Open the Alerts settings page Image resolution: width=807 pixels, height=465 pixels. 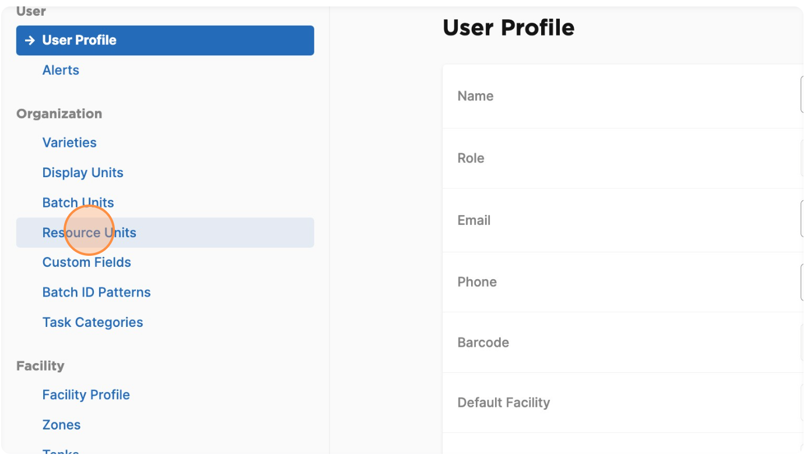tap(61, 70)
